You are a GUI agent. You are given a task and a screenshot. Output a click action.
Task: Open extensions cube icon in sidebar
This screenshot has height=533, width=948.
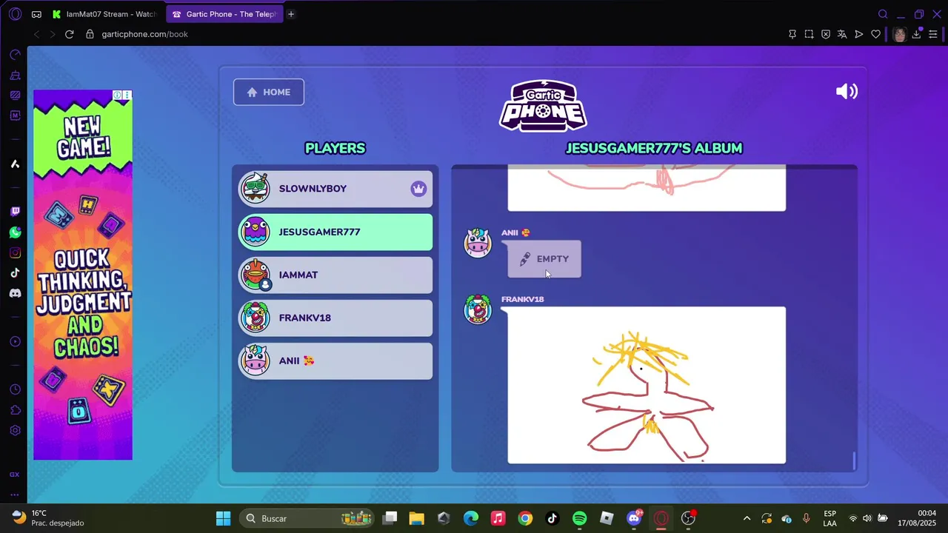15,410
